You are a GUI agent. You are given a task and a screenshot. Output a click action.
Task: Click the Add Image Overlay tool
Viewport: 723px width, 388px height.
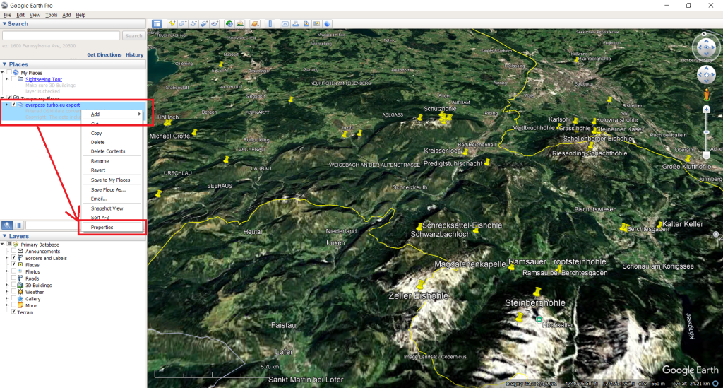pyautogui.click(x=204, y=23)
